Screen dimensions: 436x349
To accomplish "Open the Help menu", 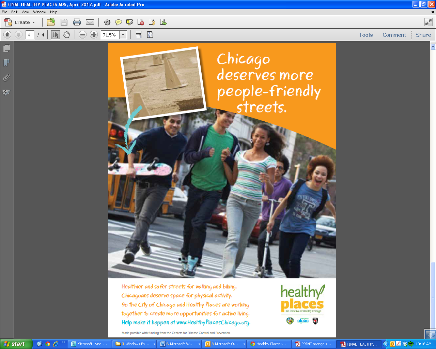I will pos(54,12).
